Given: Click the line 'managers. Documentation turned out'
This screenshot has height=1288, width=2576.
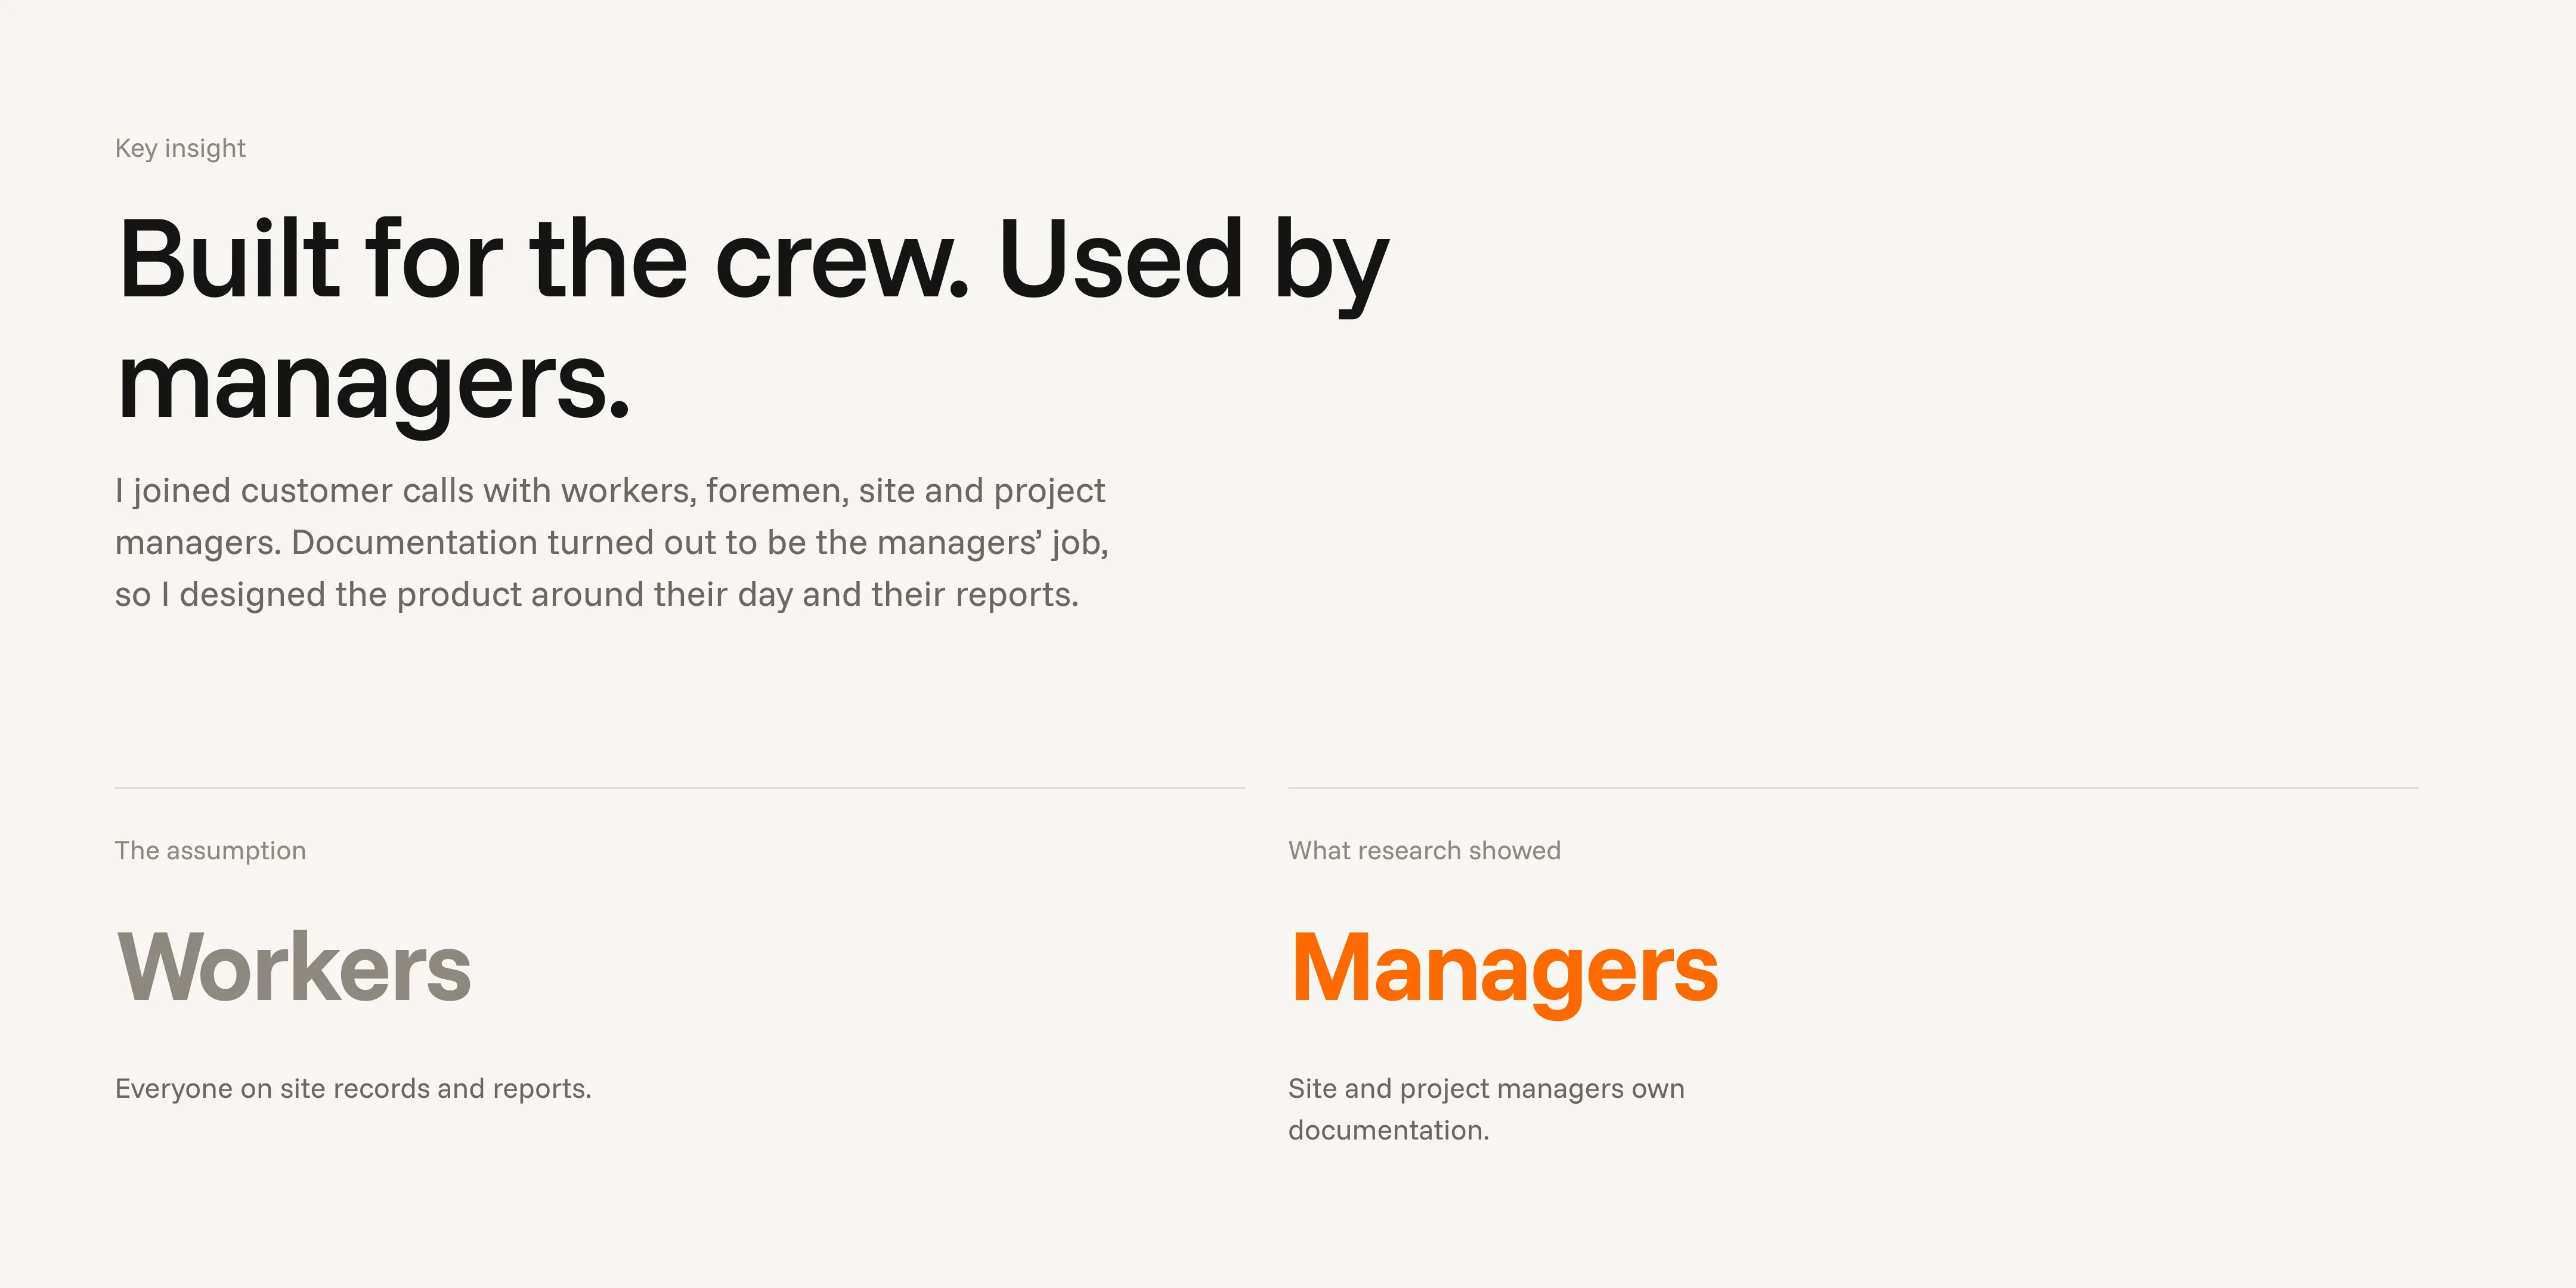Looking at the screenshot, I should (612, 542).
